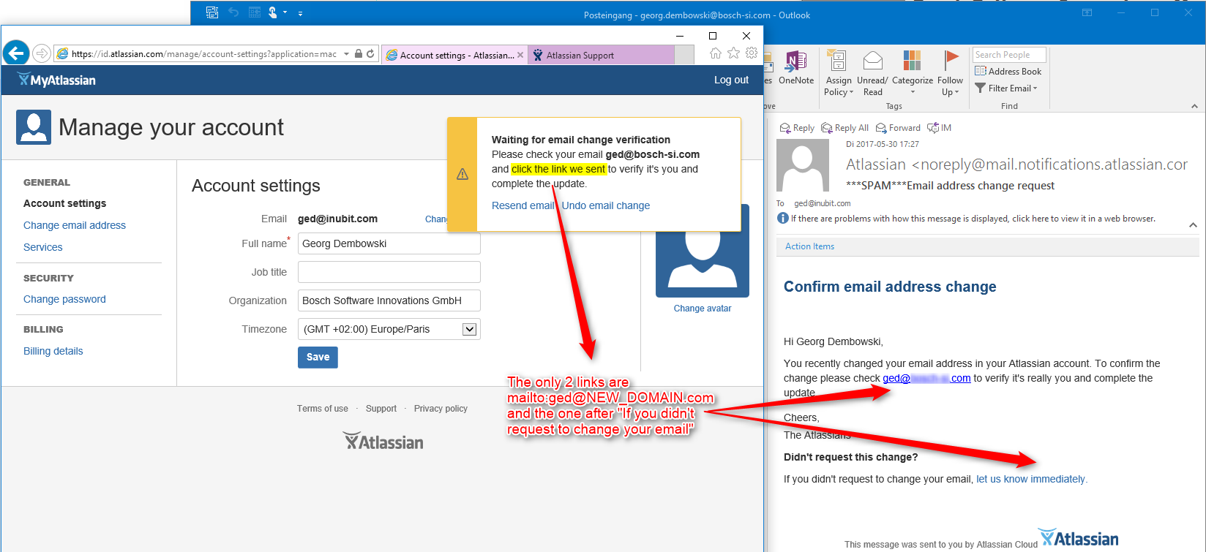This screenshot has height=552, width=1206.
Task: Open browser favorites star icon
Action: 733,53
